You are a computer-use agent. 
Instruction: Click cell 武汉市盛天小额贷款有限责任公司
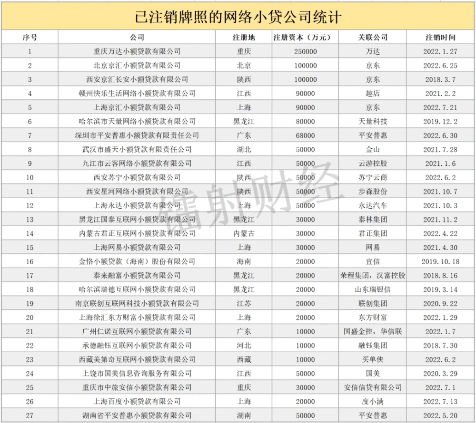[x=137, y=149]
